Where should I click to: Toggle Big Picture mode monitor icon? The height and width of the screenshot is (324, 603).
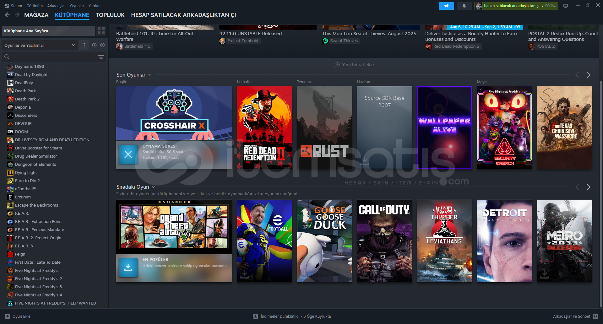566,6
